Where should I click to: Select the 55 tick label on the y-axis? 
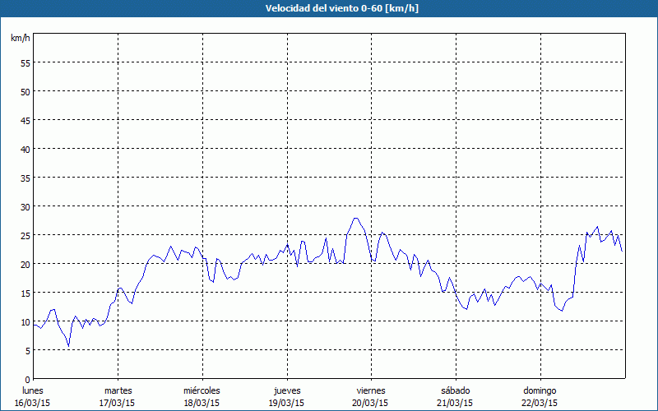pyautogui.click(x=25, y=62)
